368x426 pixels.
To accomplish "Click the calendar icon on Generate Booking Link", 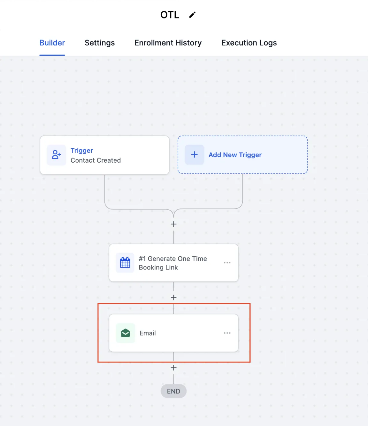I will (125, 263).
